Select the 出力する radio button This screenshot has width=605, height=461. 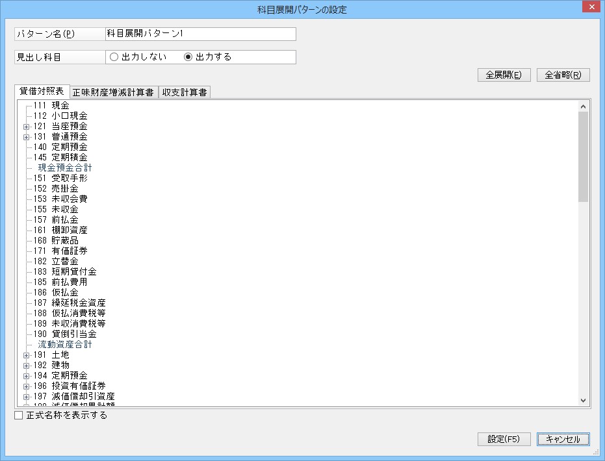(188, 57)
